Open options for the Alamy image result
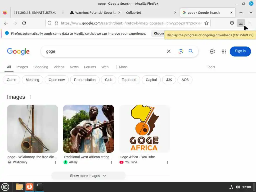Viewport: 256px width, 192px height. (x=111, y=162)
